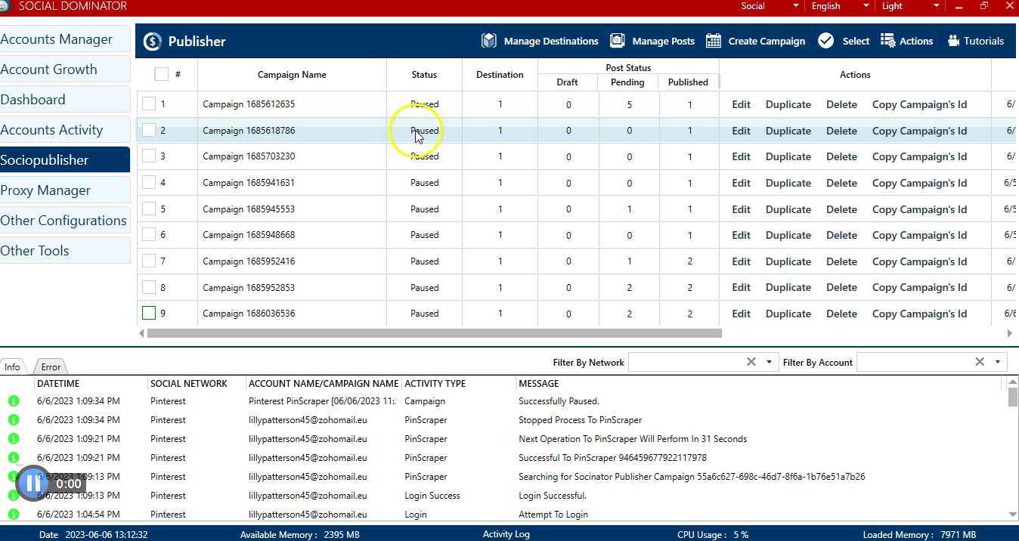Switch to the Error log tab
1019x541 pixels.
click(x=51, y=367)
